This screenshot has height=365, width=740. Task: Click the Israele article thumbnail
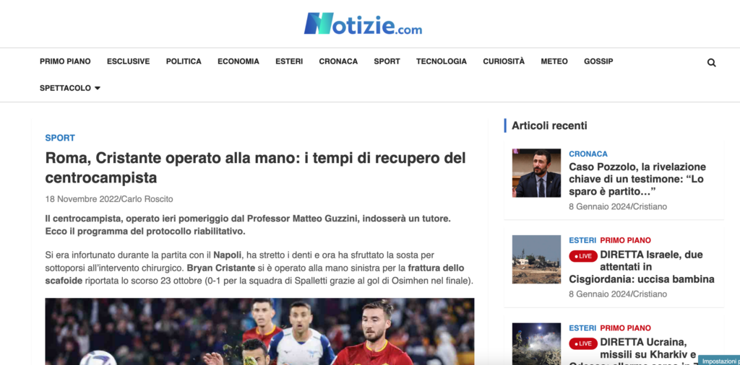(x=537, y=260)
